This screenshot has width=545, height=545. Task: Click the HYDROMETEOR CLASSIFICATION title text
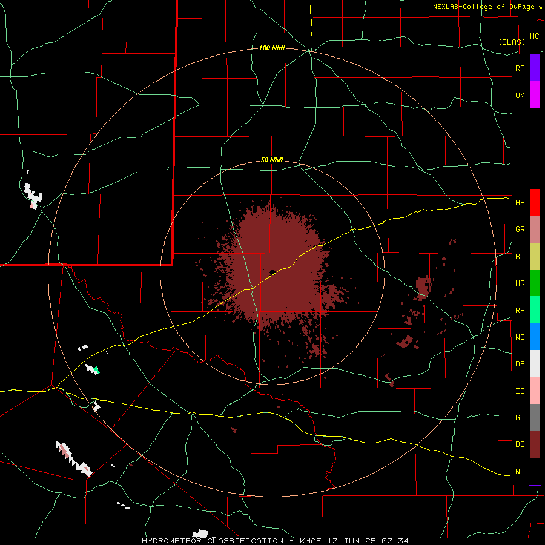coord(213,541)
